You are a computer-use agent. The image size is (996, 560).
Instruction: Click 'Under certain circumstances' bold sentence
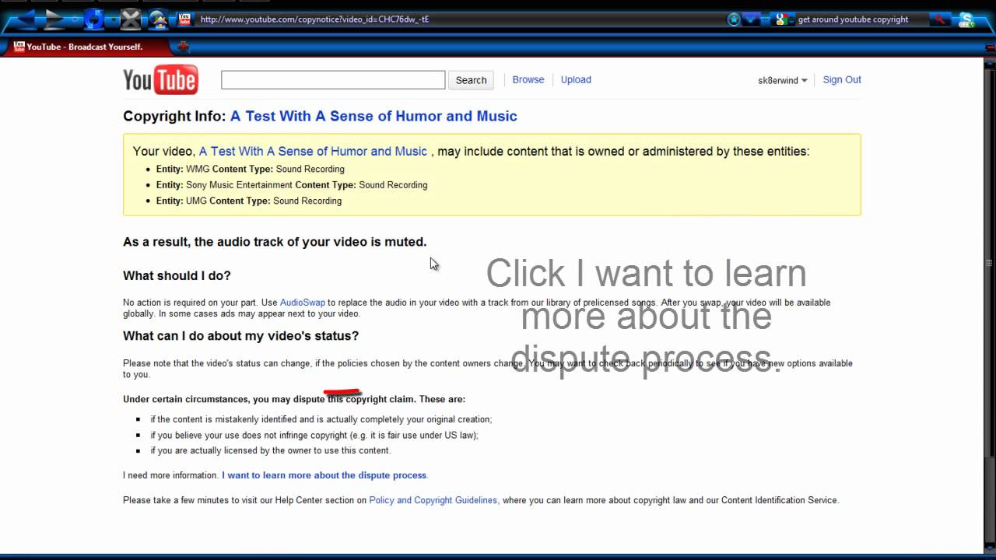tap(294, 399)
